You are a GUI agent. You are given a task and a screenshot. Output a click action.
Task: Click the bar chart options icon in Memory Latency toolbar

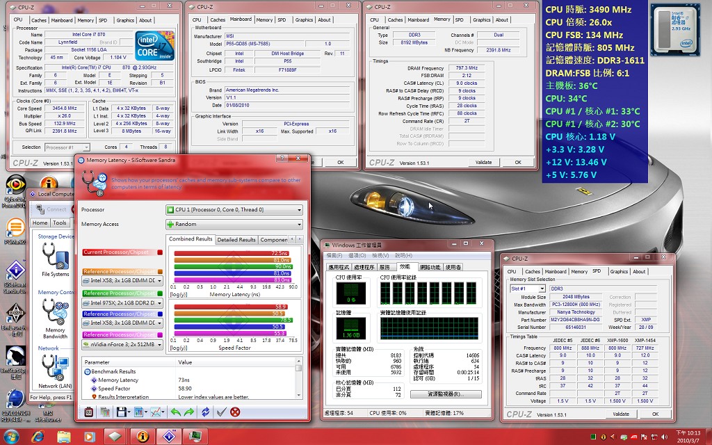pos(138,412)
